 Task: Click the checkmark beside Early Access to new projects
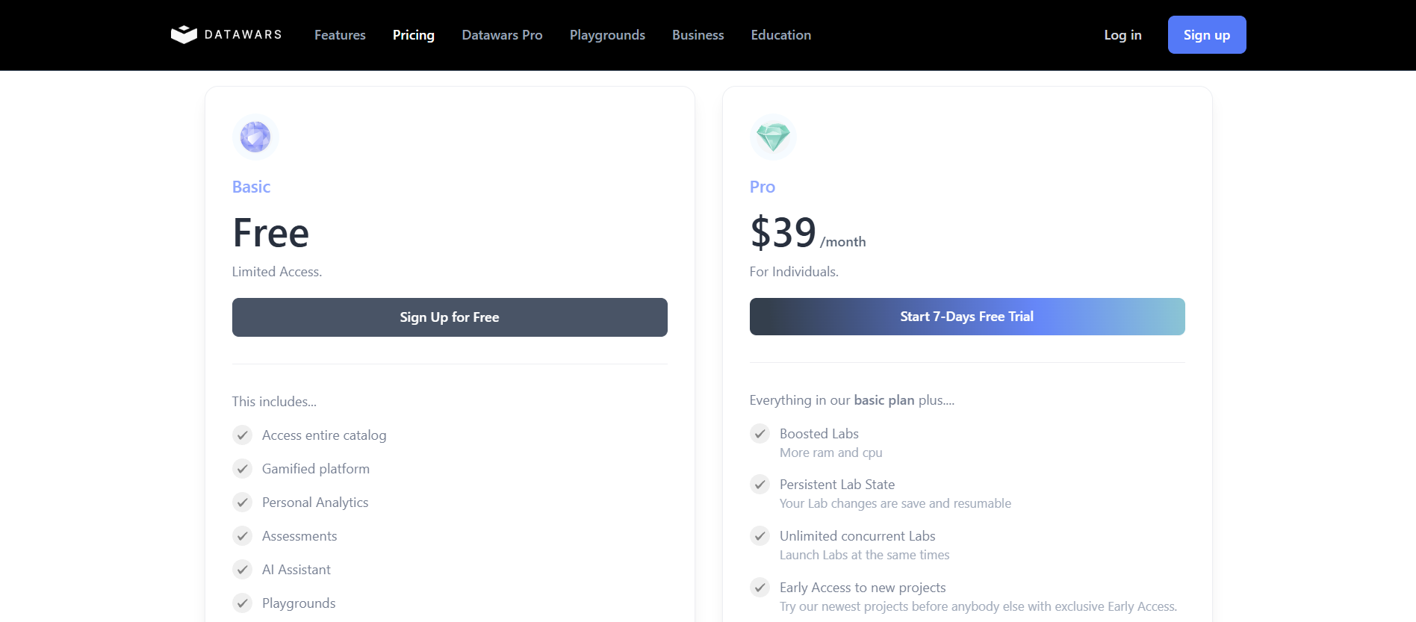[x=760, y=587]
